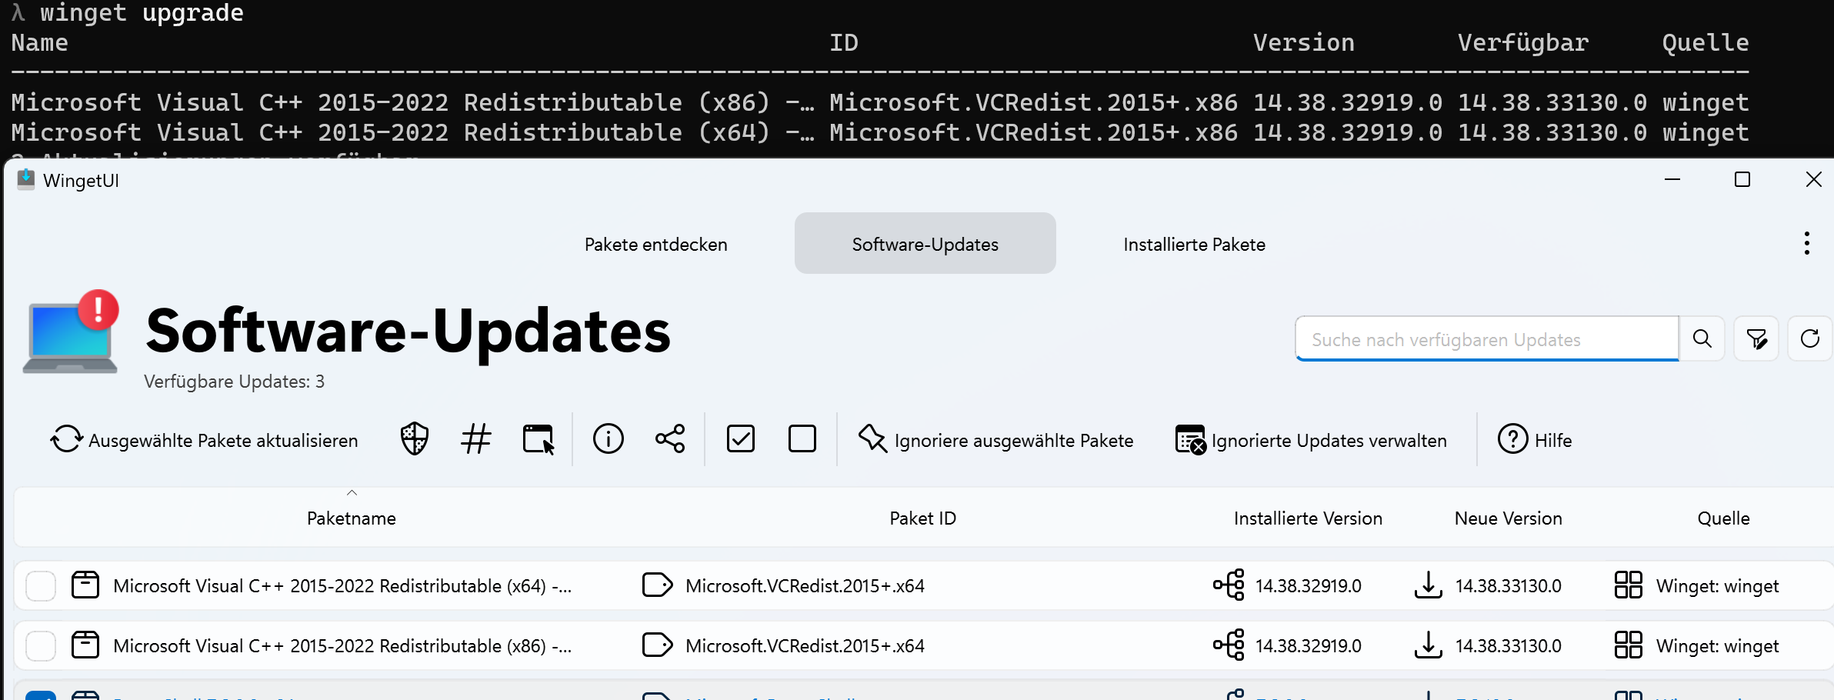This screenshot has width=1834, height=700.
Task: Click download icon in (x86) row
Action: click(x=1428, y=645)
